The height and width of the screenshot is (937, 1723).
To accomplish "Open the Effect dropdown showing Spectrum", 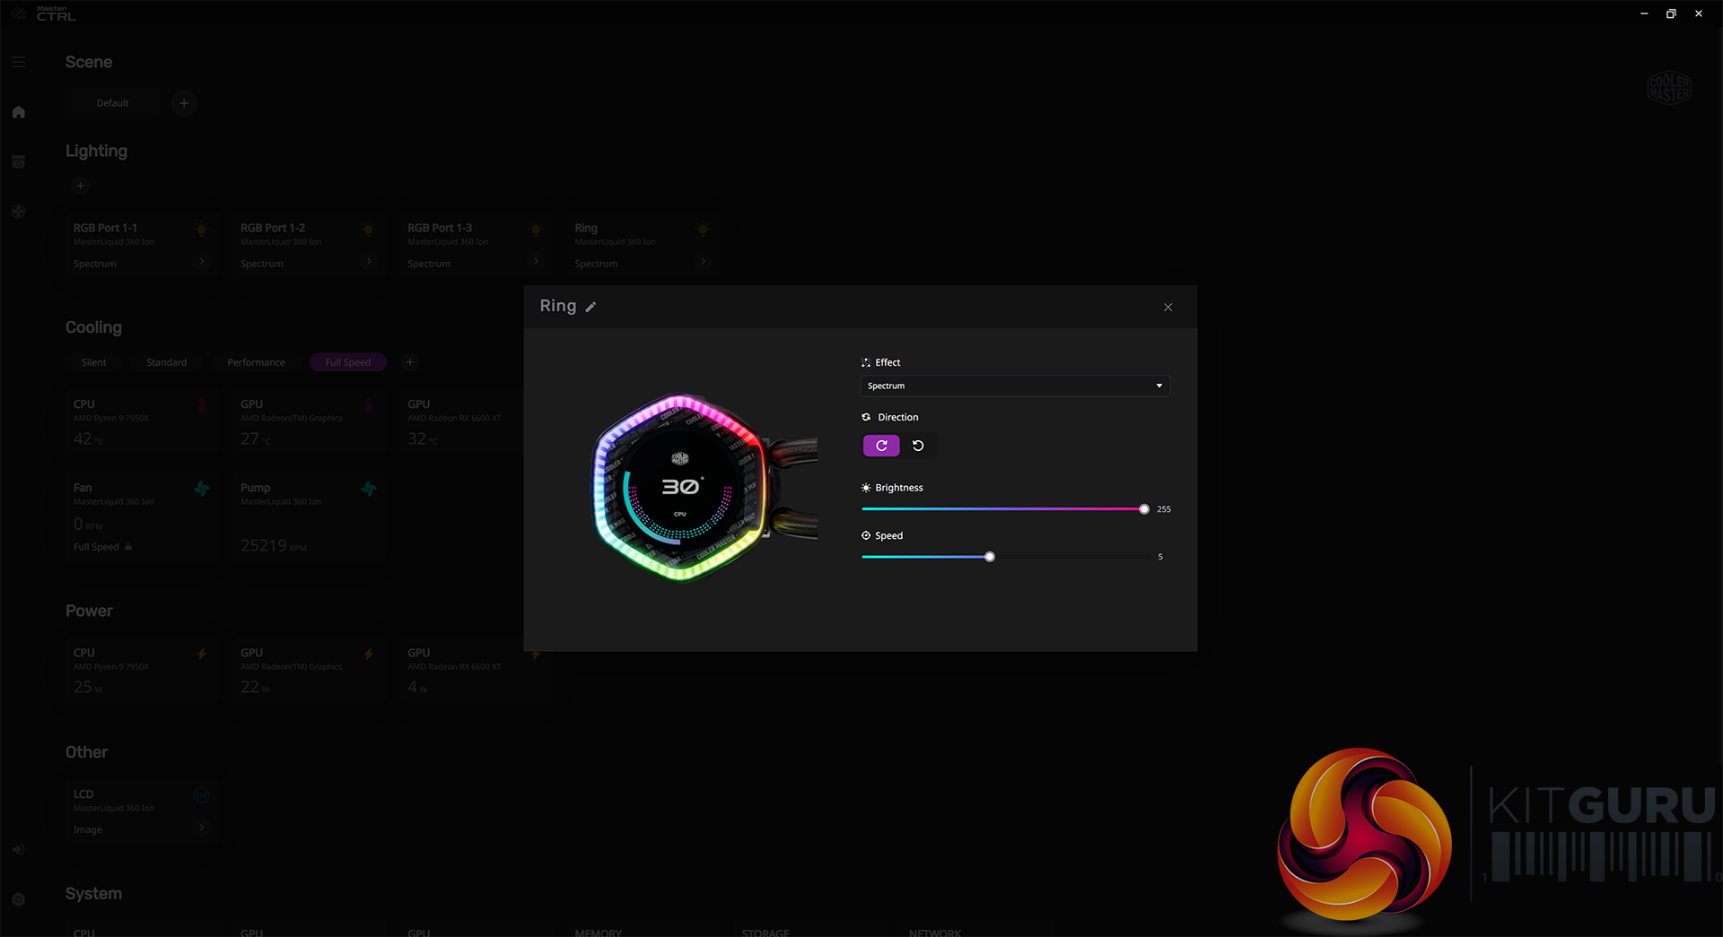I will point(1015,386).
